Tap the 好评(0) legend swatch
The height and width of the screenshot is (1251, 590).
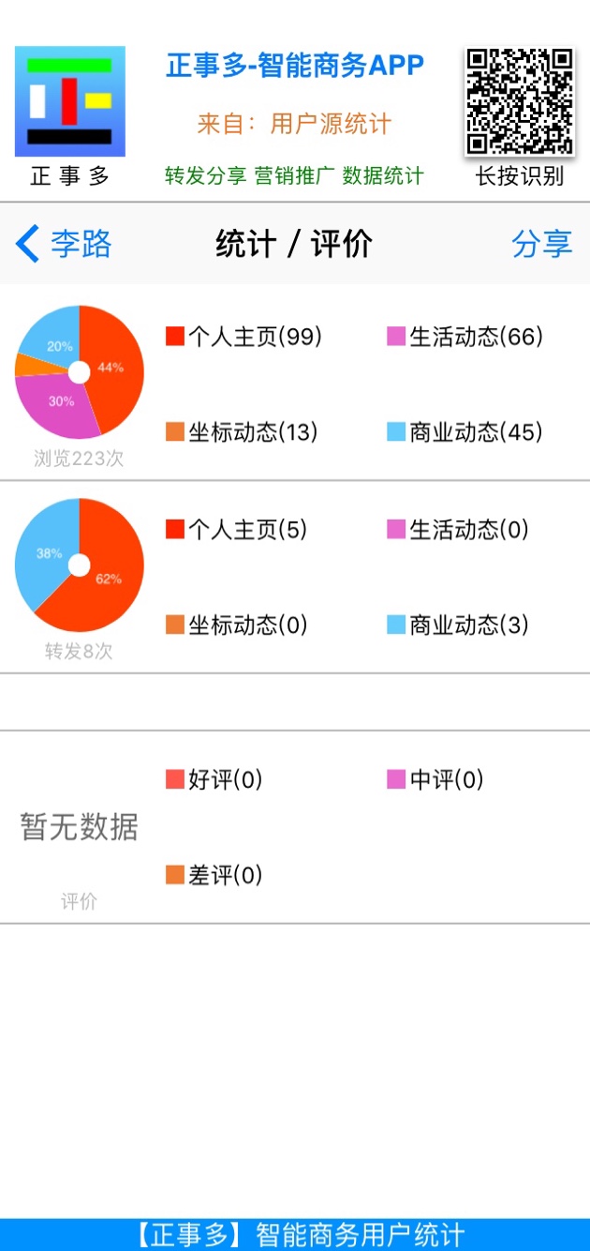click(175, 779)
